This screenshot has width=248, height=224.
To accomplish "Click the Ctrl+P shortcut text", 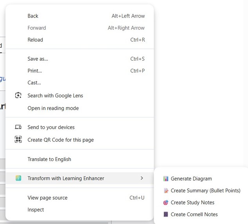I will (138, 71).
